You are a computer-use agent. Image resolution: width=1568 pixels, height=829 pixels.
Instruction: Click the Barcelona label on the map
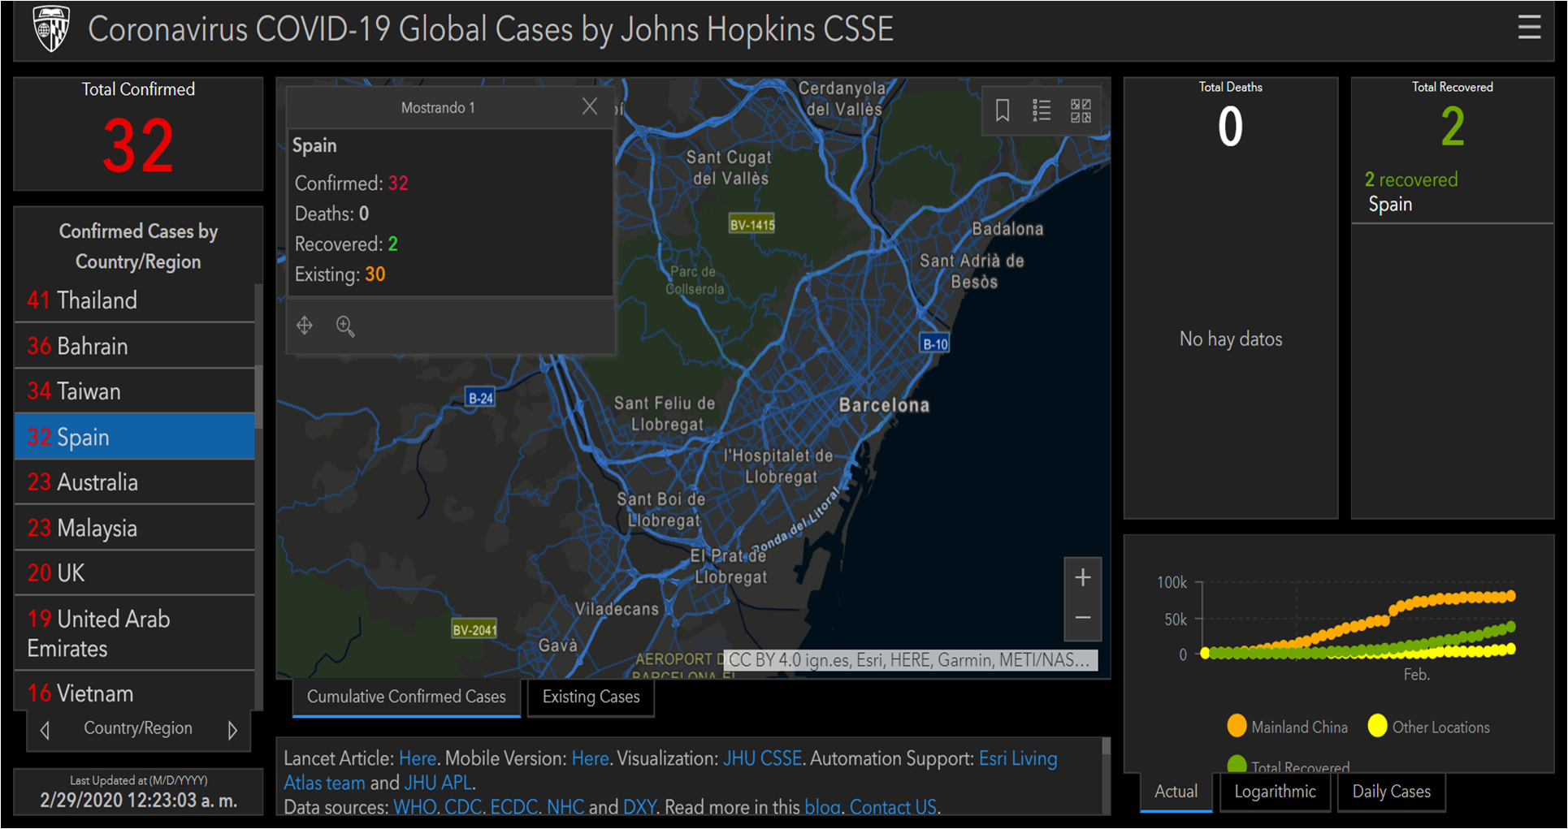point(884,405)
